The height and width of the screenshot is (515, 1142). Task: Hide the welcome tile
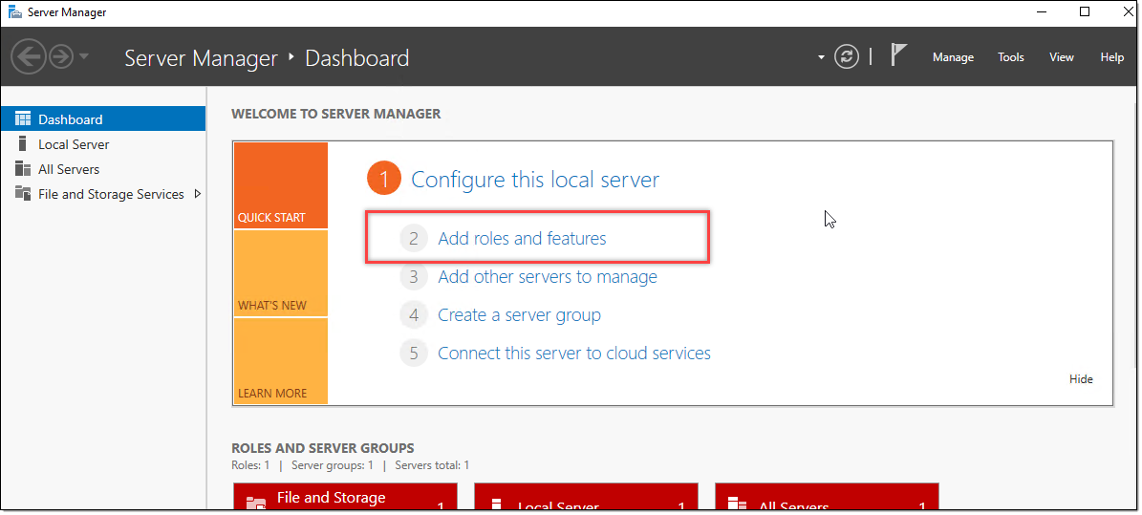[x=1081, y=379]
